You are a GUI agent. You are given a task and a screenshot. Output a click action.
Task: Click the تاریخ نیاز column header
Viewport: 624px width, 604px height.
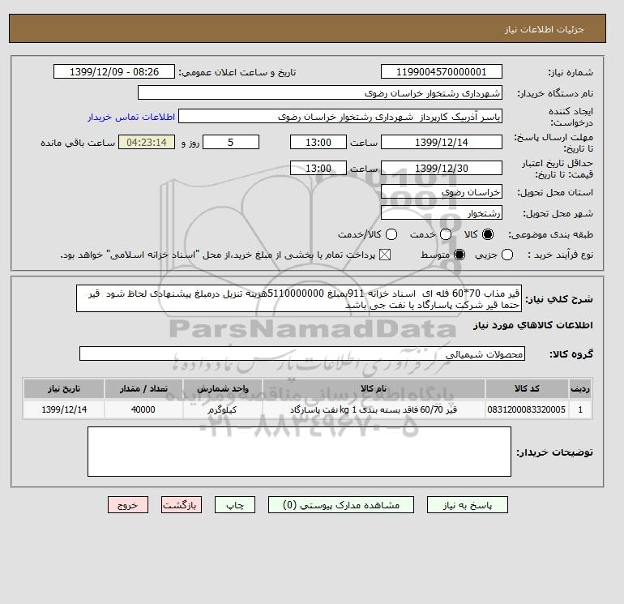[64, 388]
